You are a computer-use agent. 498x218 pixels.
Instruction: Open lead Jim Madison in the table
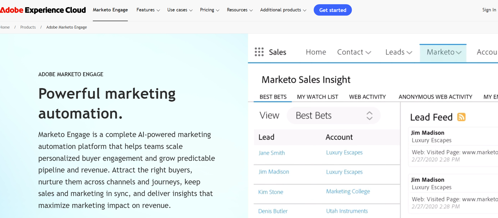[274, 172]
